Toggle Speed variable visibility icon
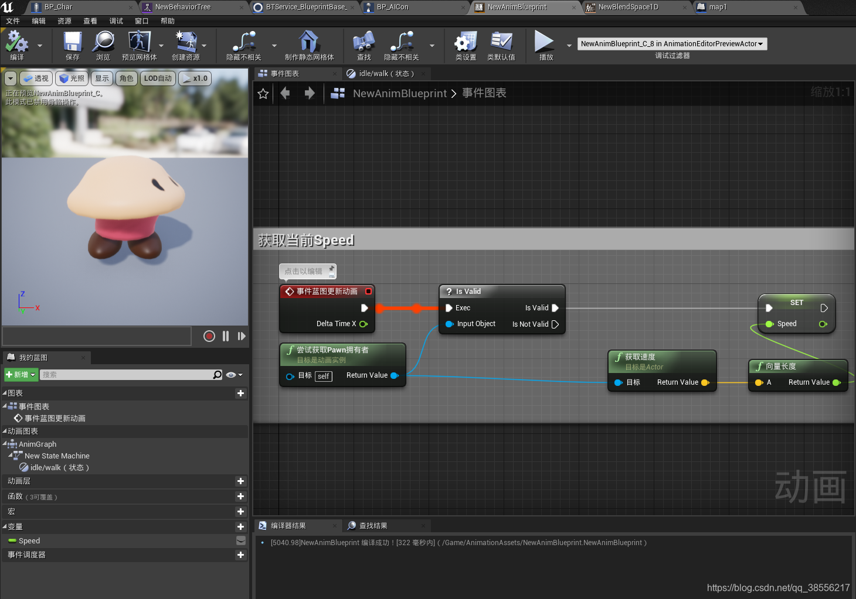Image resolution: width=856 pixels, height=599 pixels. pyautogui.click(x=240, y=540)
